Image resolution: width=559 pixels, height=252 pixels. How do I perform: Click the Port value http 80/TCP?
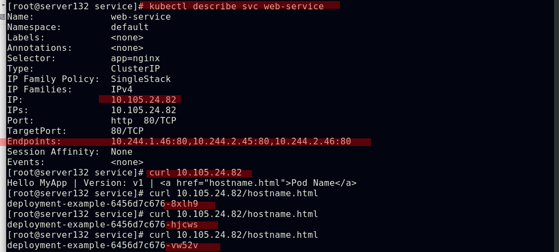[143, 120]
